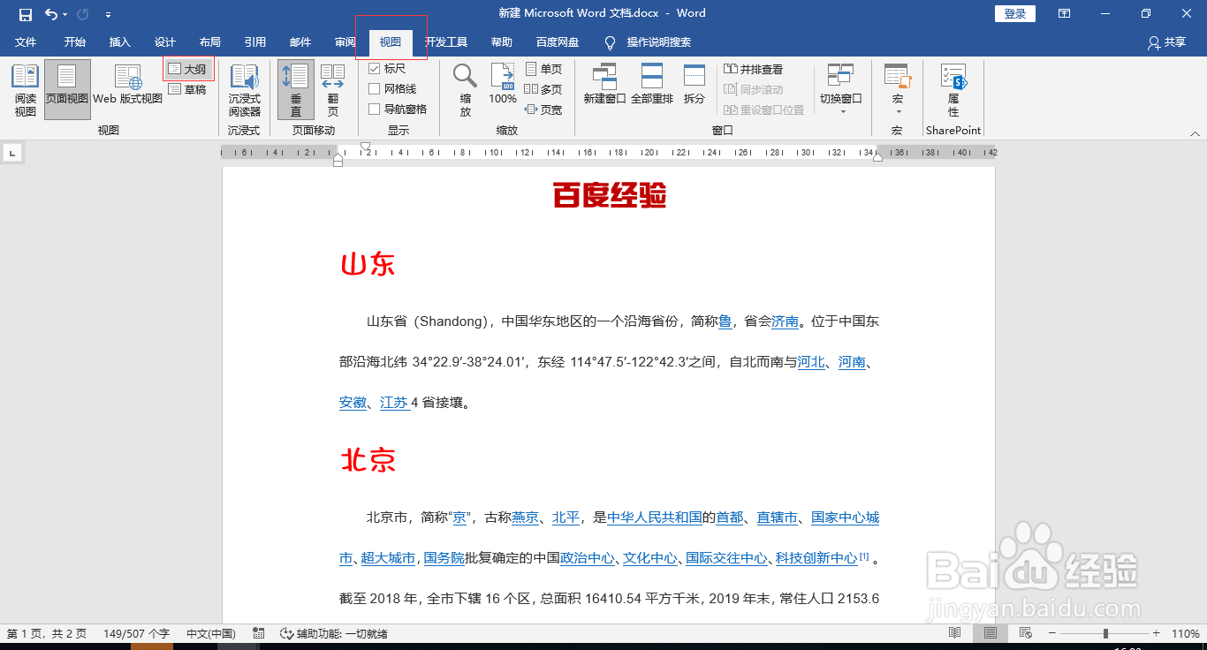Open the Design (设计) tab

pos(165,42)
